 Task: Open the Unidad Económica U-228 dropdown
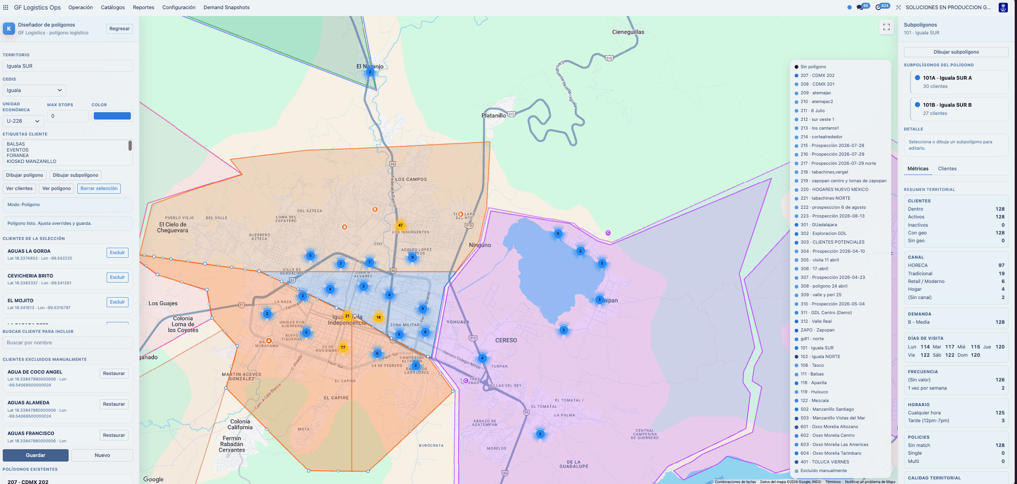(x=23, y=121)
